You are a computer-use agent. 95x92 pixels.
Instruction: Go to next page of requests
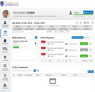(63, 61)
